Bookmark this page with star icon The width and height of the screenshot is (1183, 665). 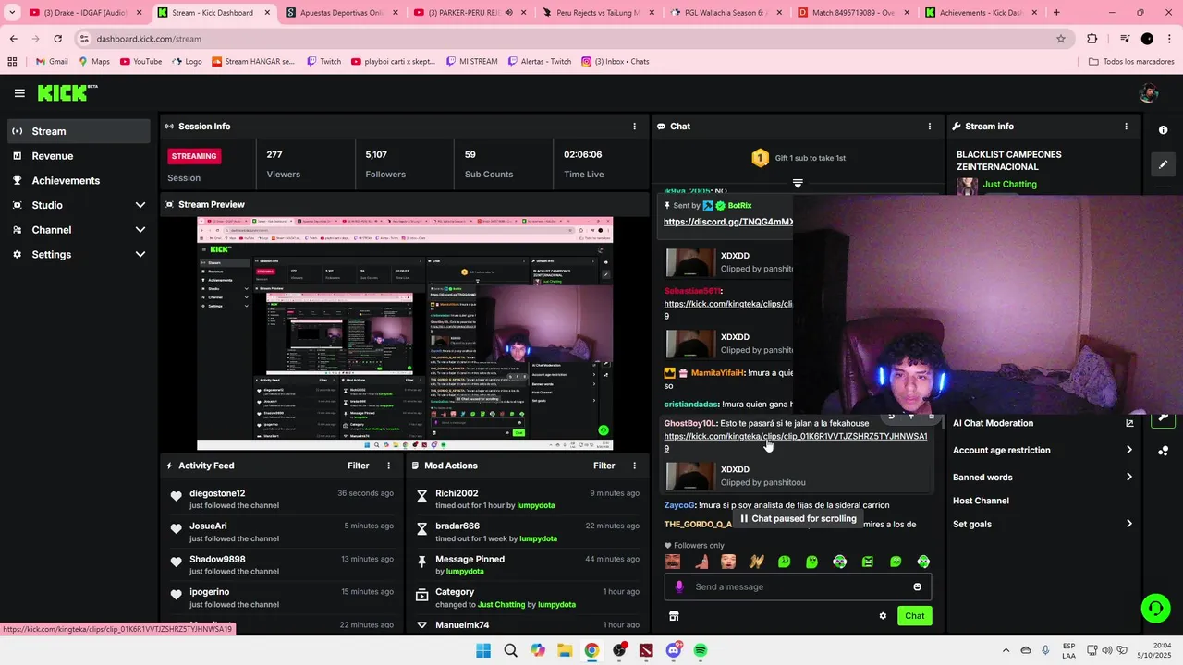1061,39
